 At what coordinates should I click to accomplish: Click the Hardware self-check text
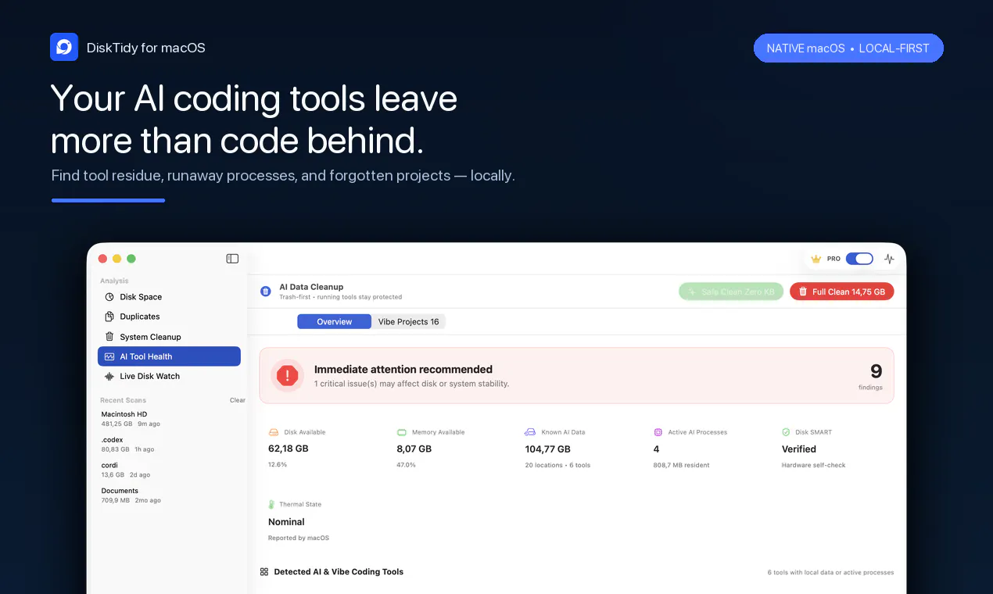814,465
